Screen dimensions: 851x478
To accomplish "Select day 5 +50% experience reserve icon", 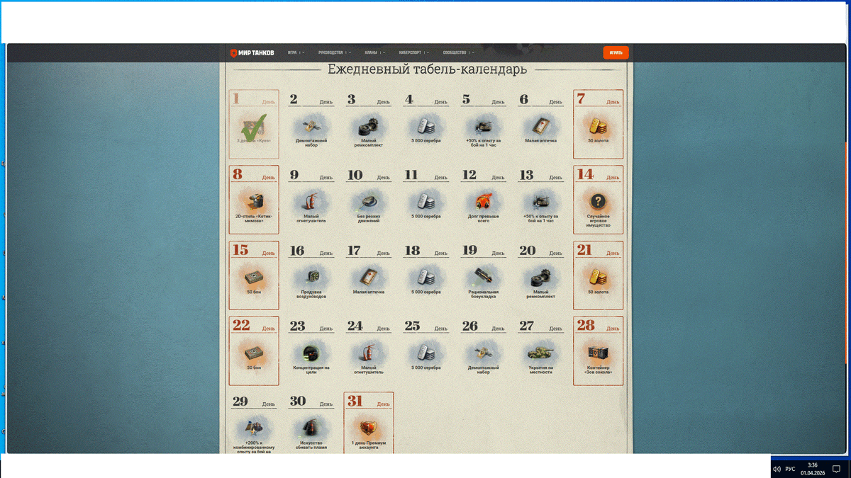I will point(484,125).
